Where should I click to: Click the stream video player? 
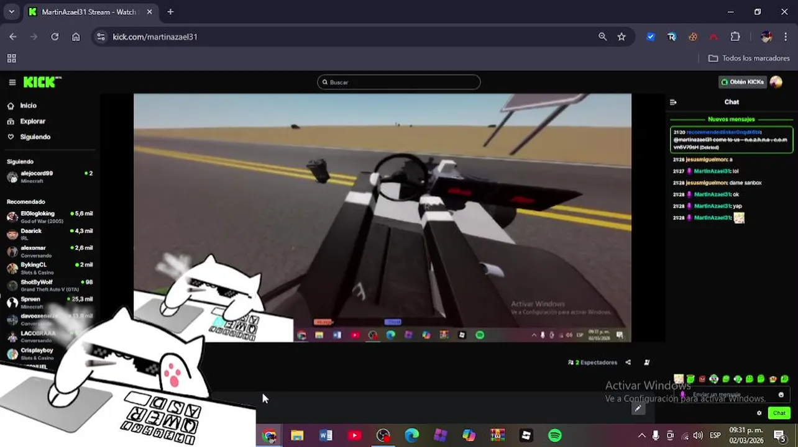click(382, 217)
